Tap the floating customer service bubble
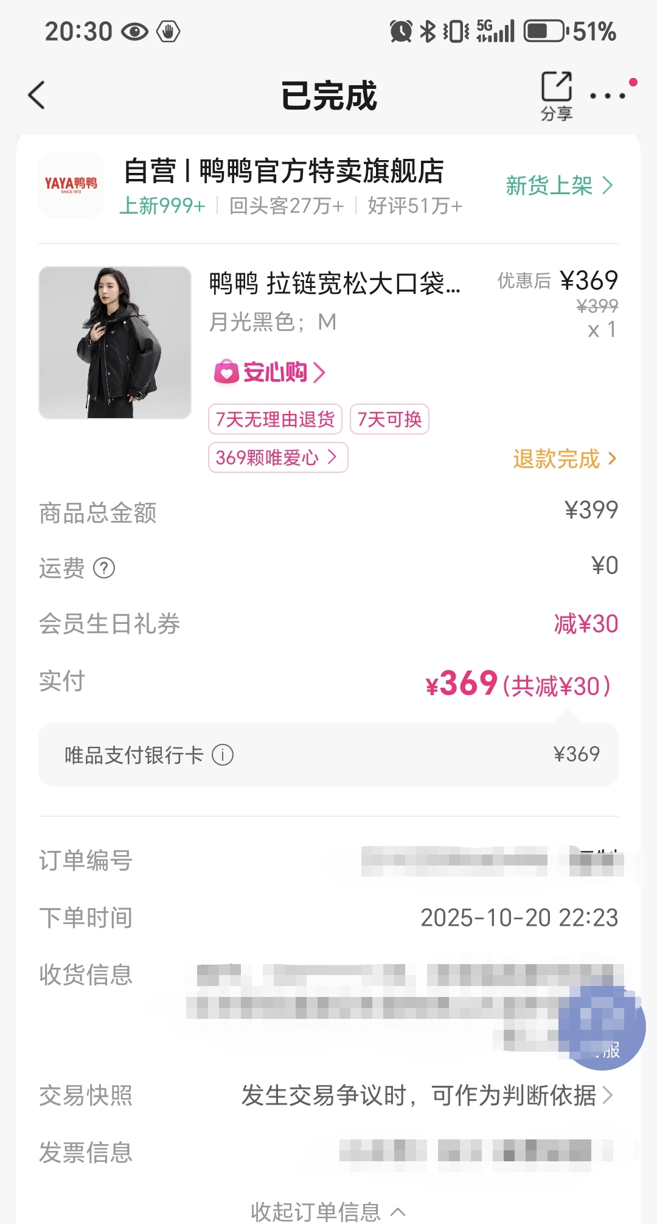657x1224 pixels. coord(602,1028)
